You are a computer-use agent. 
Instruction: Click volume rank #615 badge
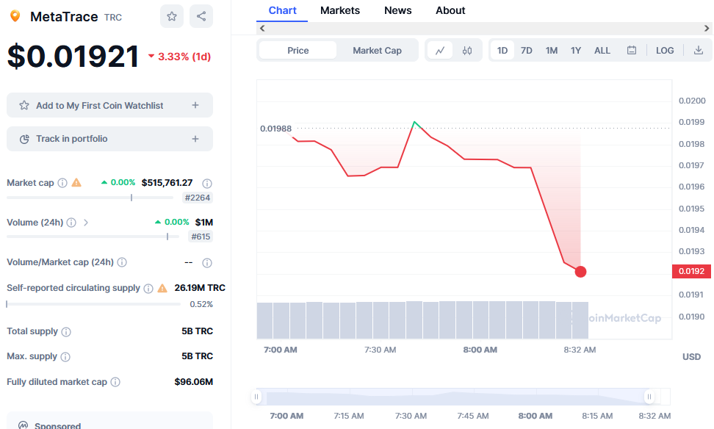[201, 237]
